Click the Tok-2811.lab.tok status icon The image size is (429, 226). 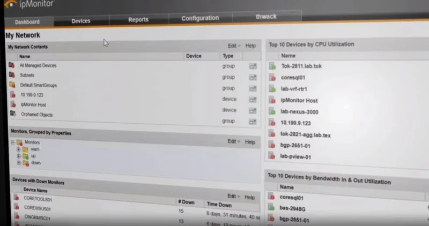pyautogui.click(x=272, y=66)
